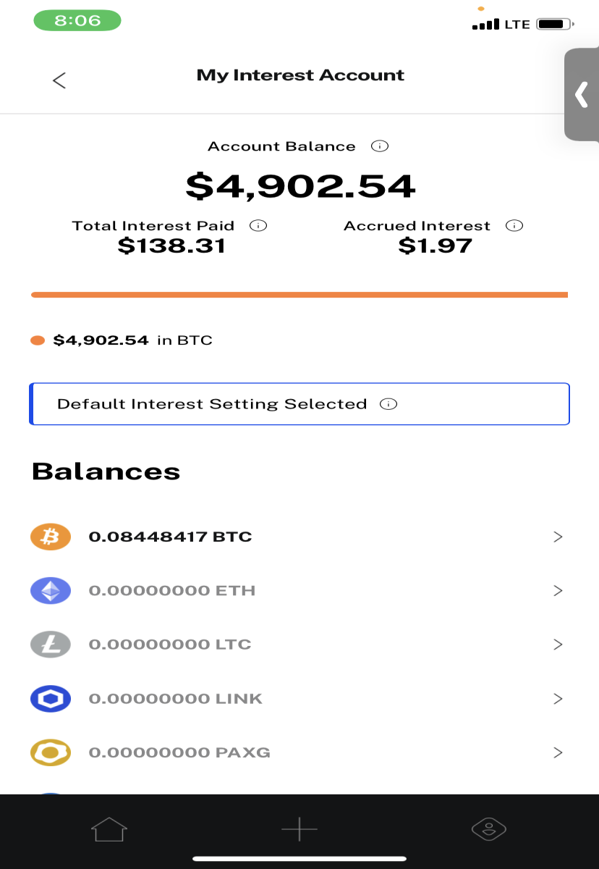Screen dimensions: 599x869
Task: Tap the Ethereum coin icon
Action: 51,591
